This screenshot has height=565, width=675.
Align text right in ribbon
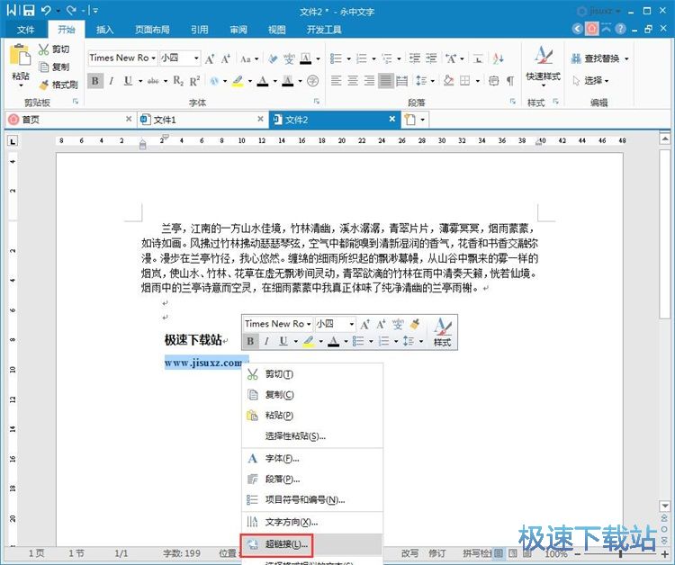(369, 80)
